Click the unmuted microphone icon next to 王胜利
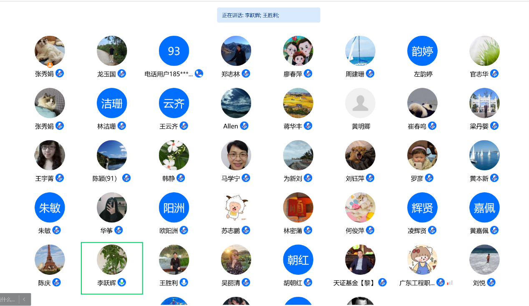 pyautogui.click(x=184, y=283)
